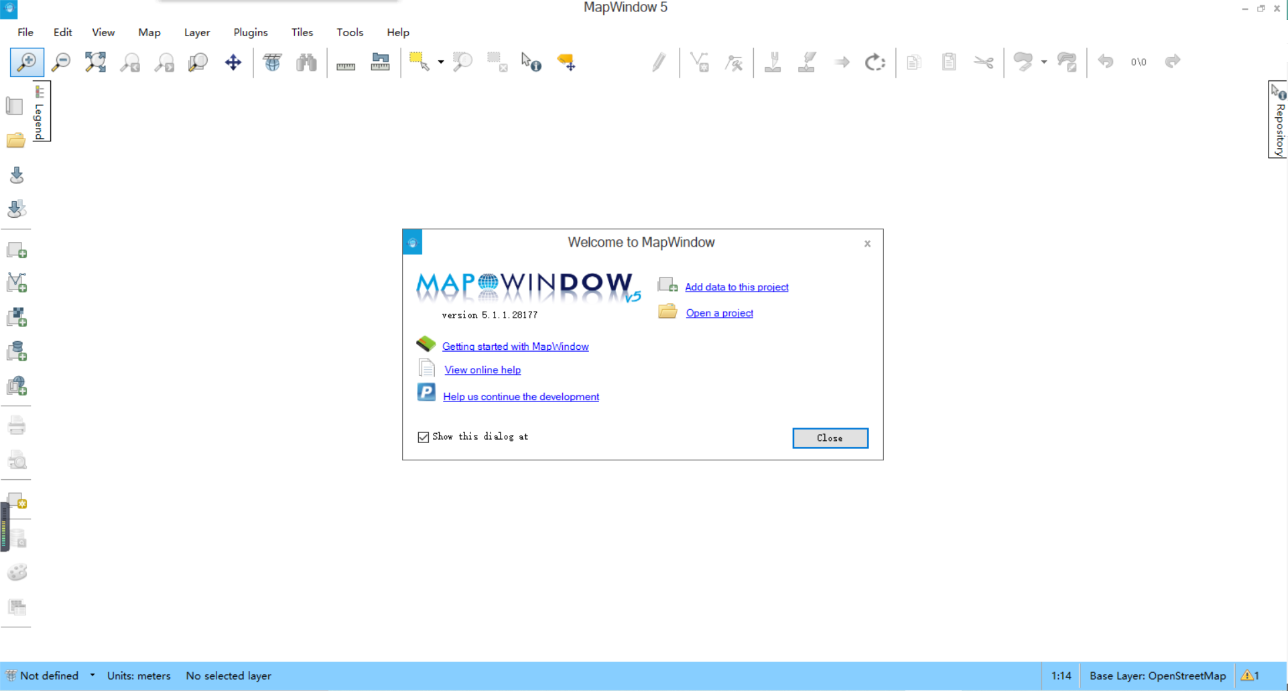The width and height of the screenshot is (1288, 691).
Task: Click the paste clipboard icon
Action: (949, 62)
